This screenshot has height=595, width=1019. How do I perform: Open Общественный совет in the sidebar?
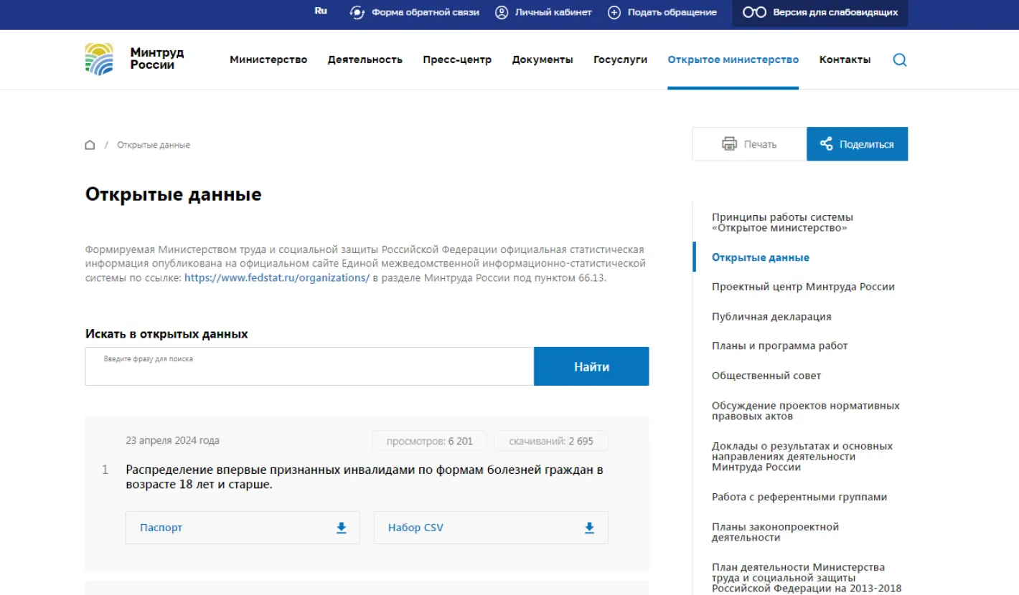(x=766, y=376)
